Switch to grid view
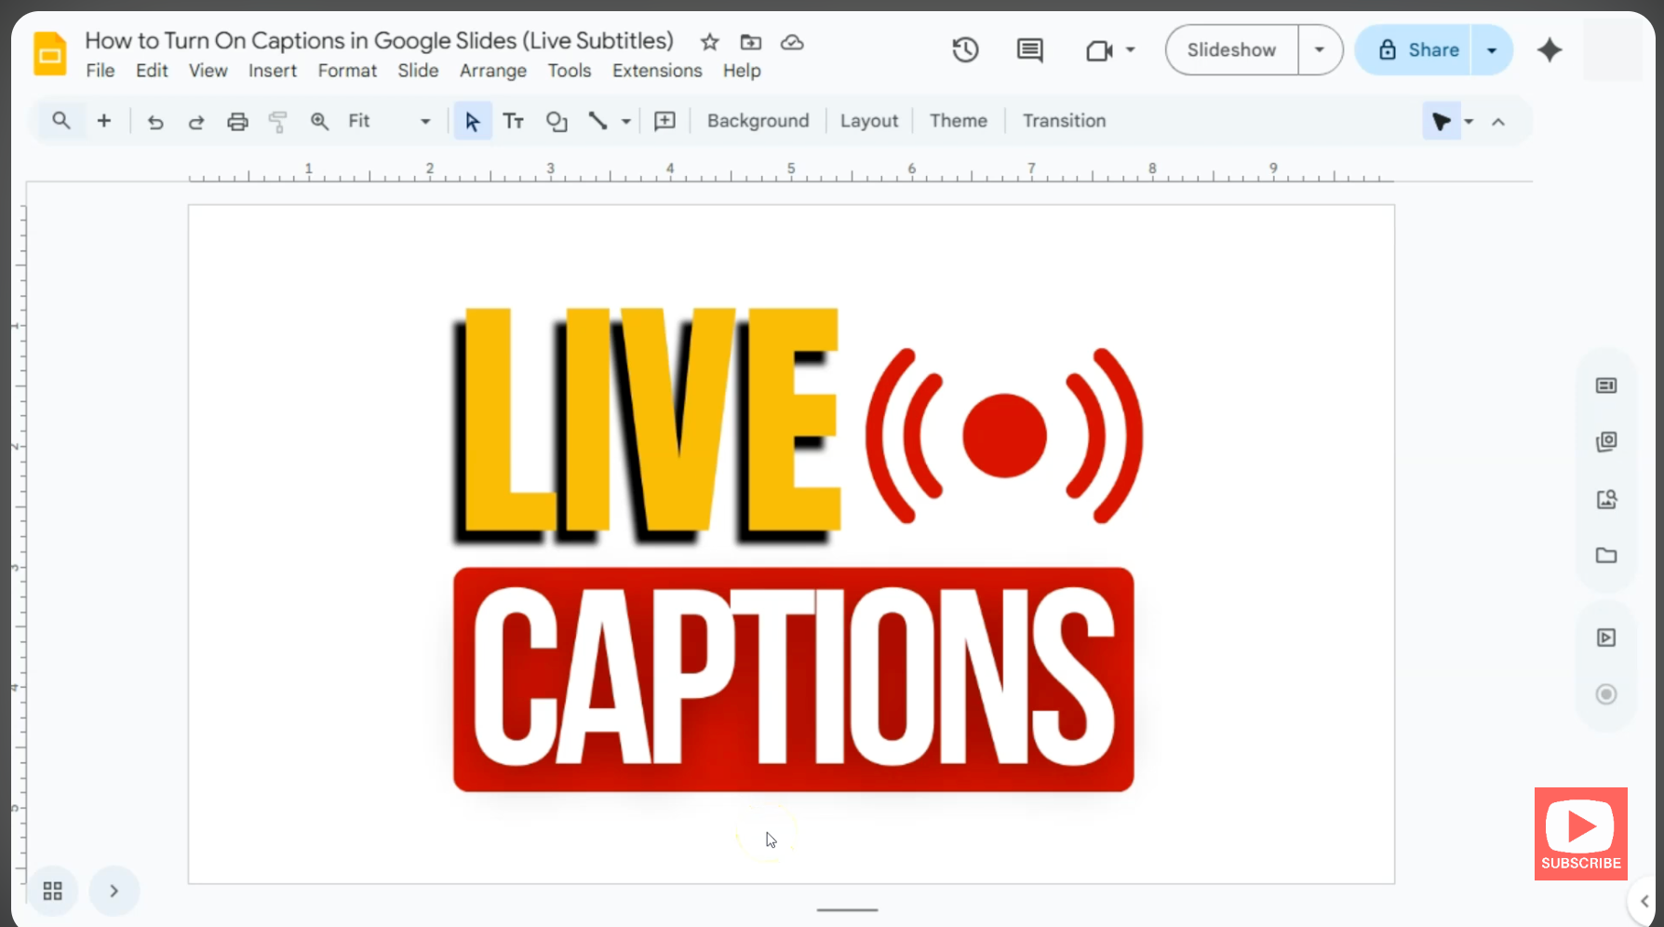Screen dimensions: 1664x927 pos(53,891)
